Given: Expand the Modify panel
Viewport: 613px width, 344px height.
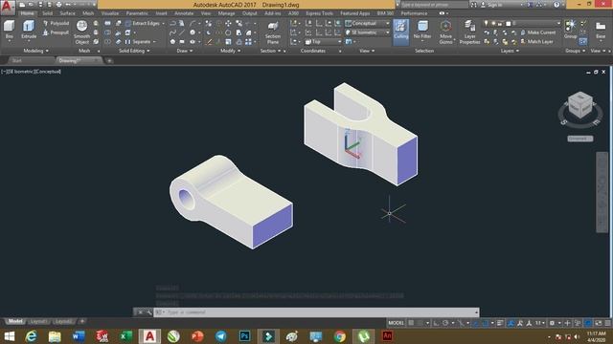Looking at the screenshot, I should coord(230,51).
